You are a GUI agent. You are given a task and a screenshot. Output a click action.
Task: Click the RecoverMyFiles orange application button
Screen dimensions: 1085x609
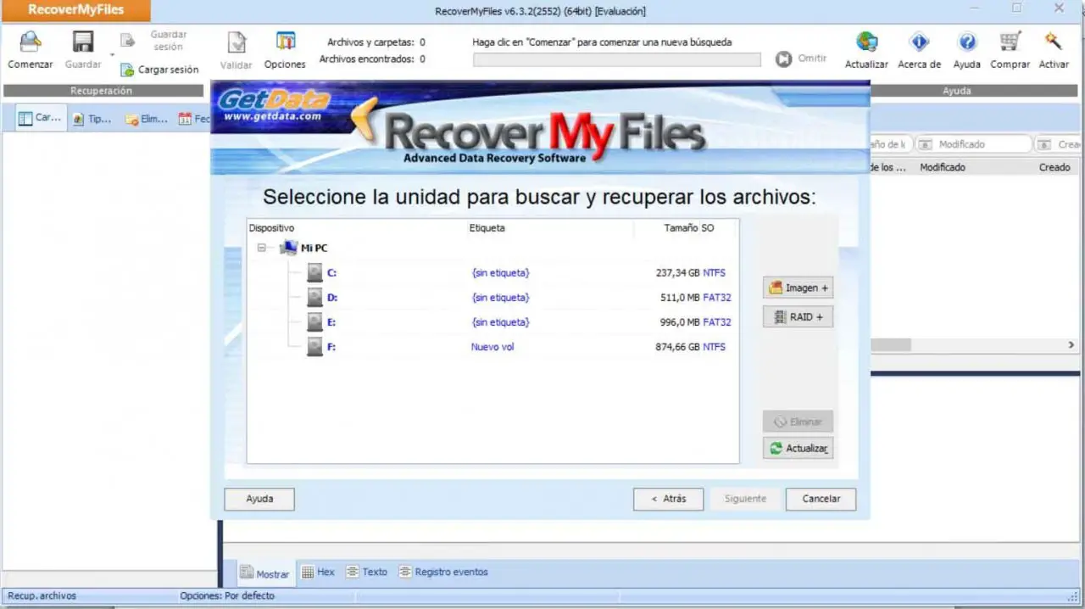point(76,10)
